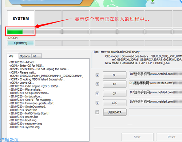
Task: Toggle the CSC checkbox
Action: 97,103
